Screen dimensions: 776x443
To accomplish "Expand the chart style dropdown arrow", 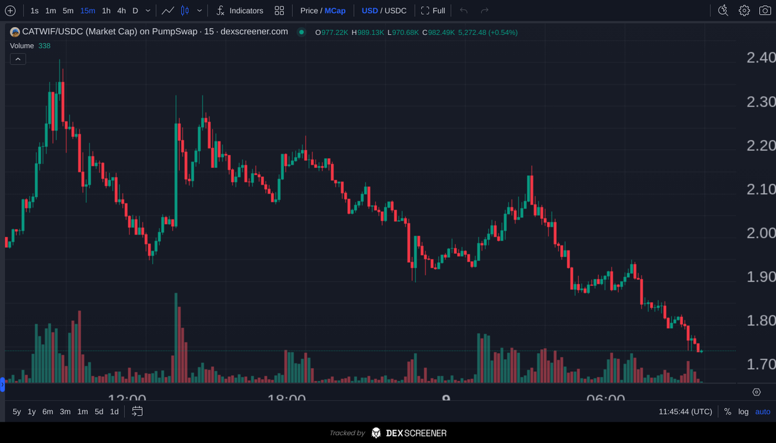I will click(199, 10).
